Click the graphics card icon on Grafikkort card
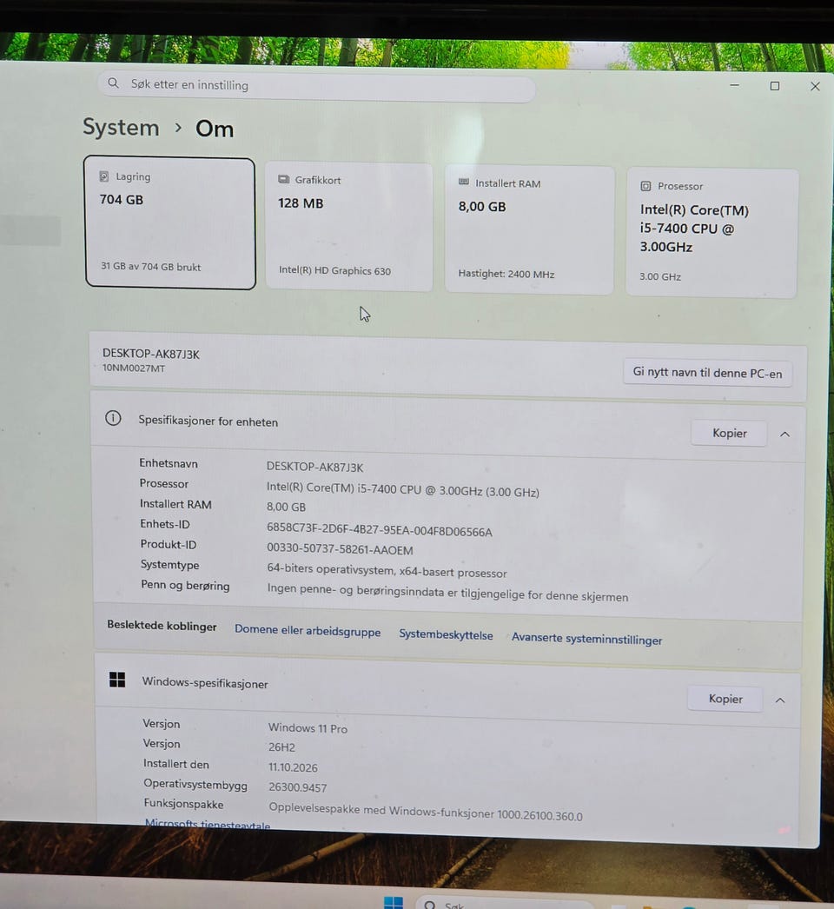Image resolution: width=834 pixels, height=909 pixels. click(x=283, y=179)
